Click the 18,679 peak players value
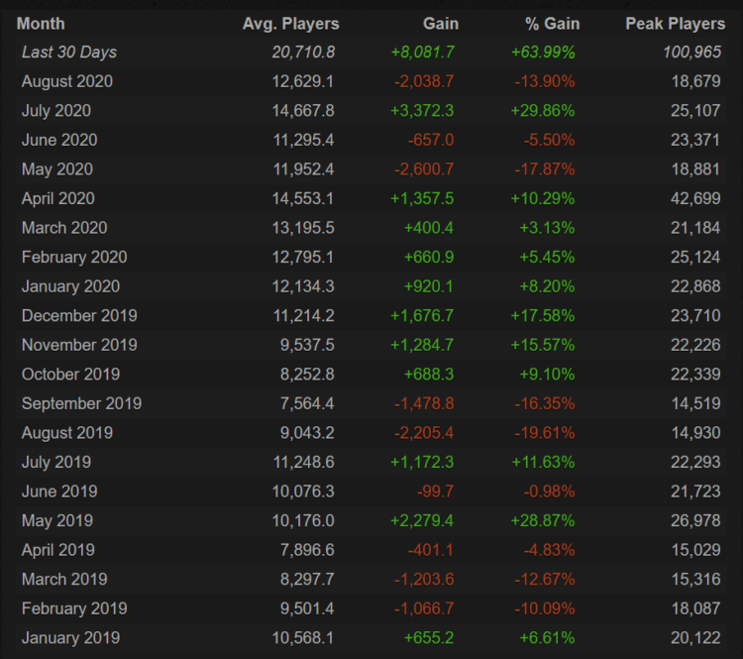Viewport: 743px width, 659px height. tap(696, 81)
